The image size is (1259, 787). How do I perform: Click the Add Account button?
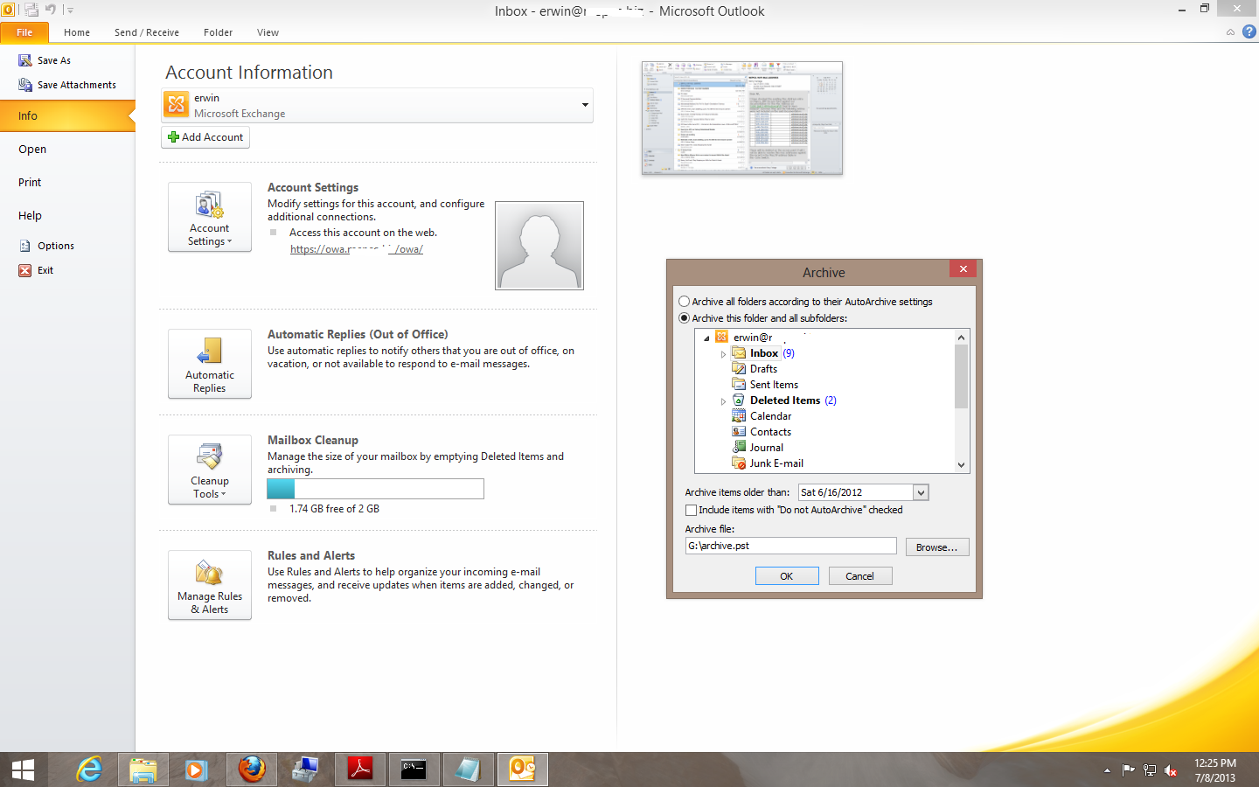(x=205, y=137)
